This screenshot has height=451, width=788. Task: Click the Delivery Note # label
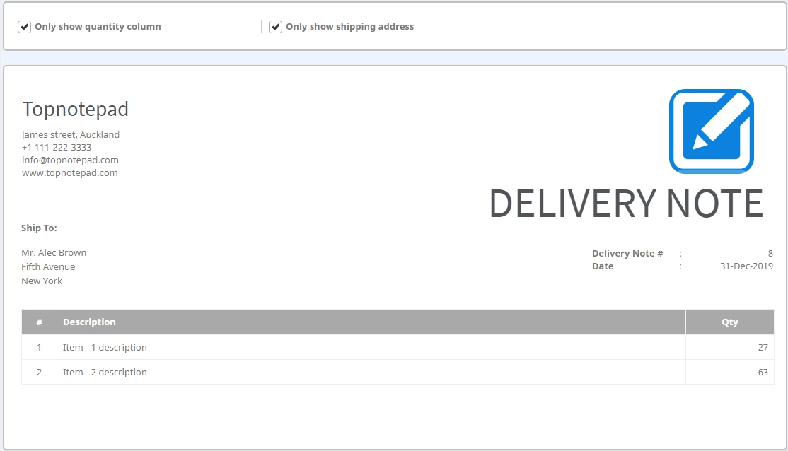point(627,254)
